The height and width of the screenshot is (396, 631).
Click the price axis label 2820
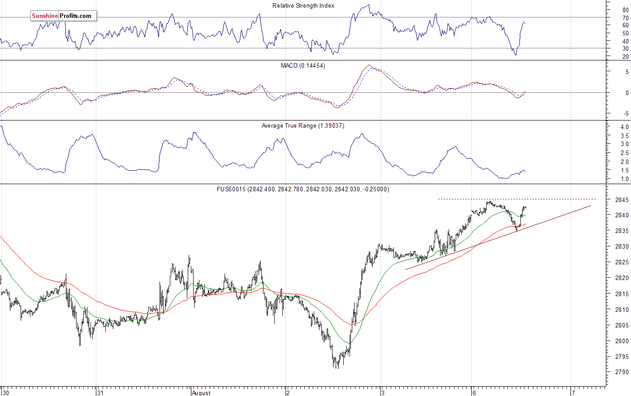621,278
